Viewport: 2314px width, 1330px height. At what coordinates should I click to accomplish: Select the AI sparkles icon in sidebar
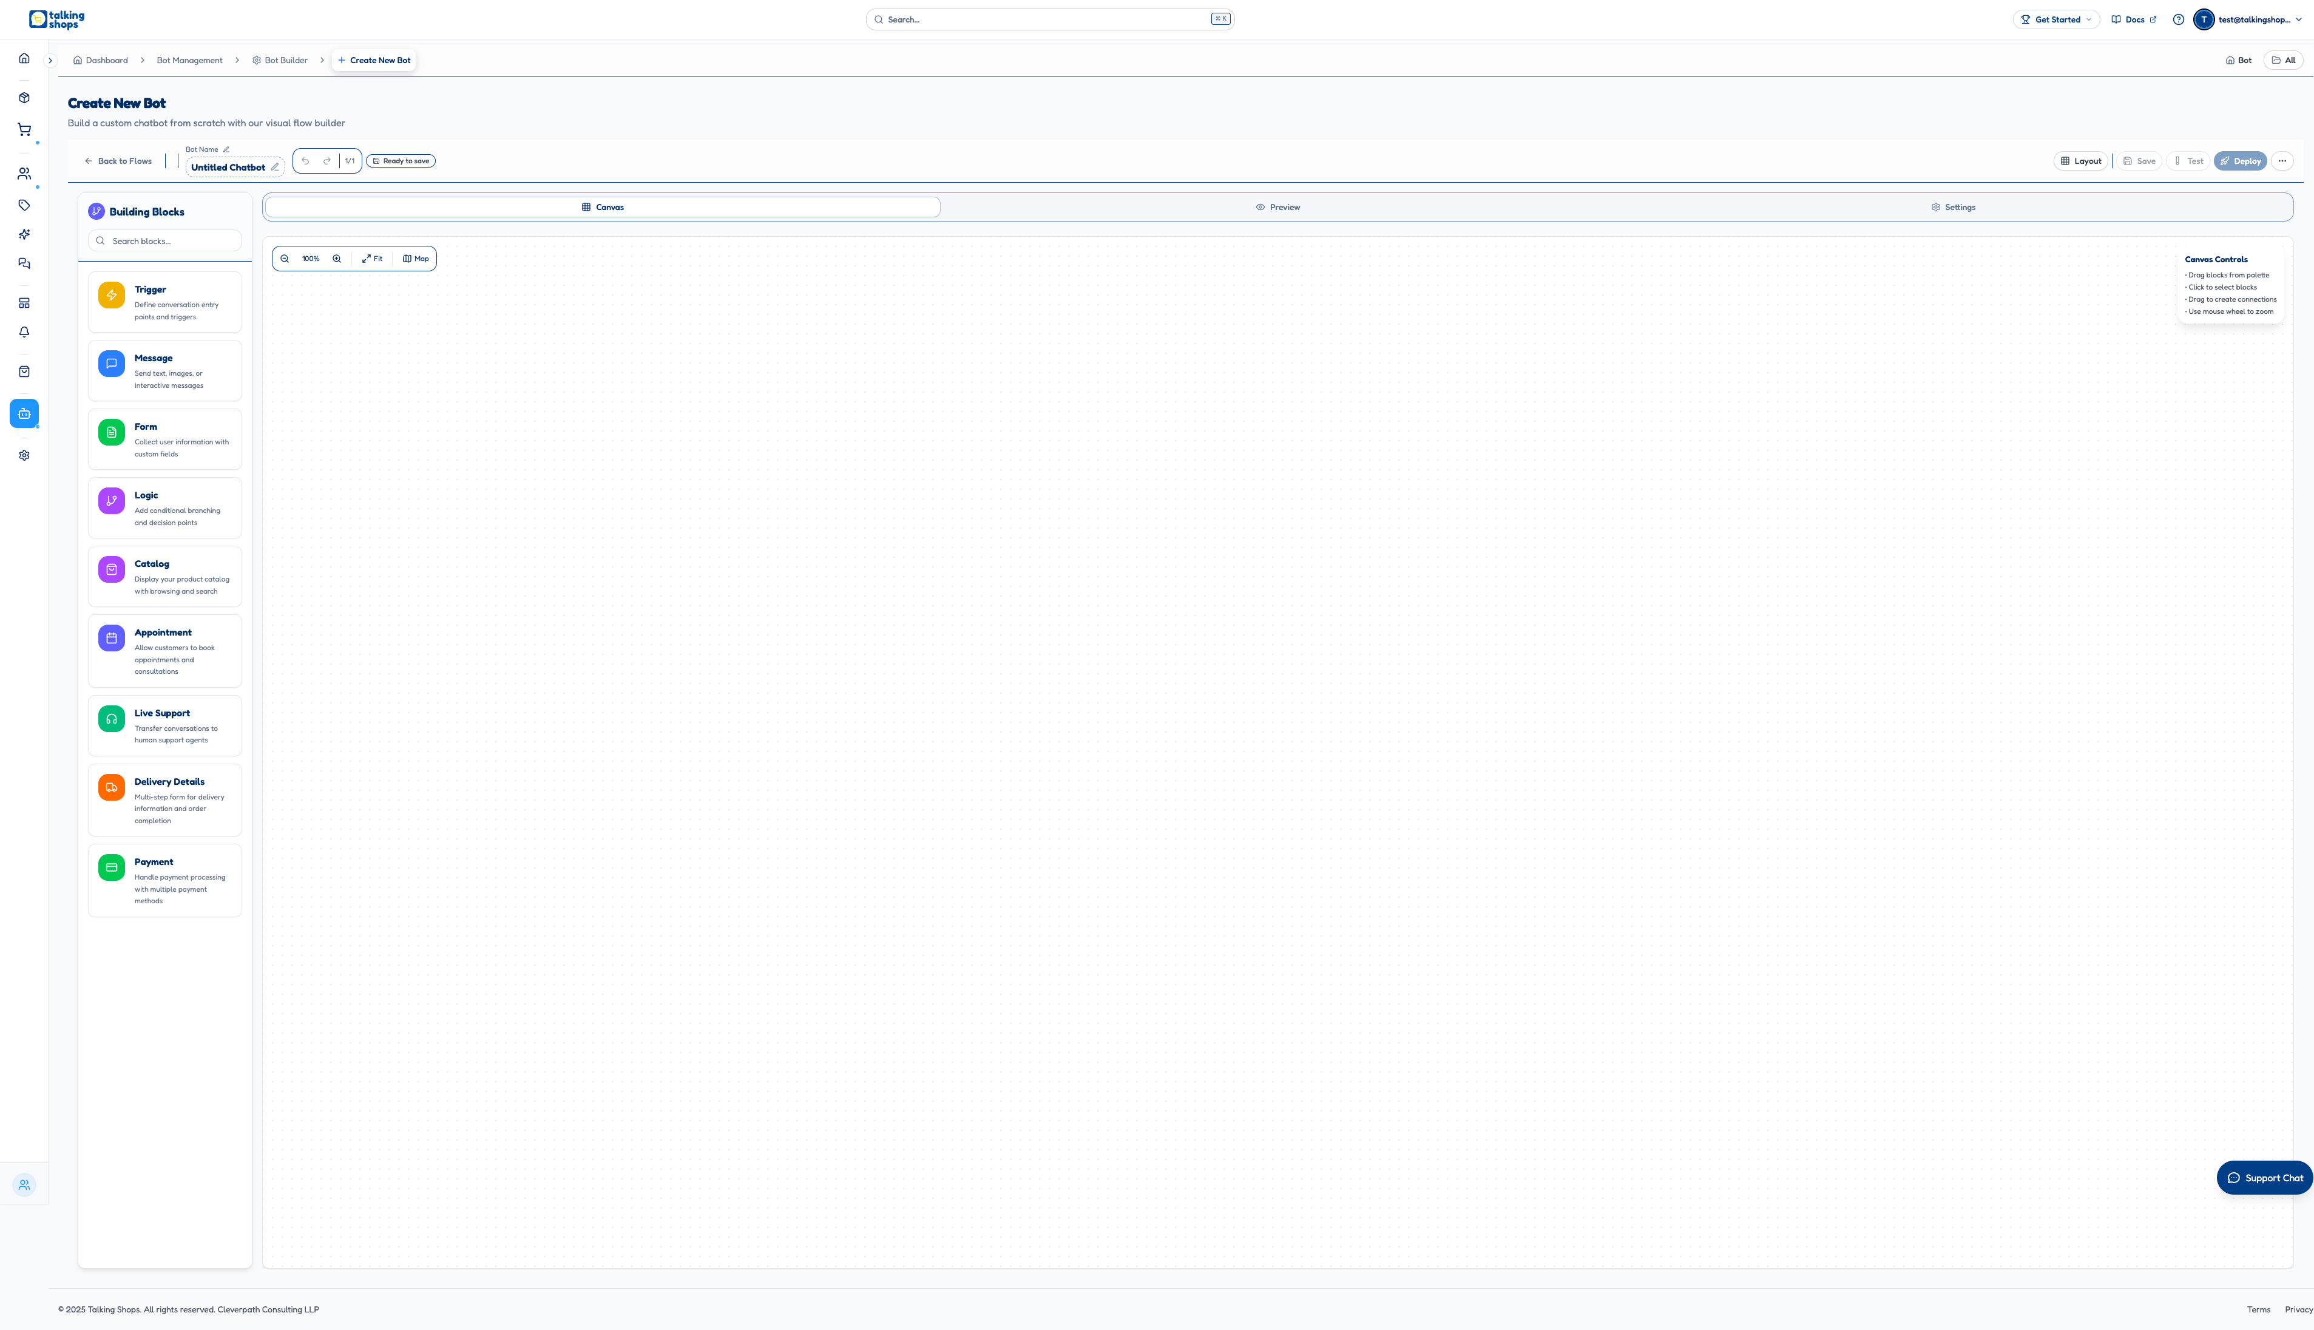[24, 235]
